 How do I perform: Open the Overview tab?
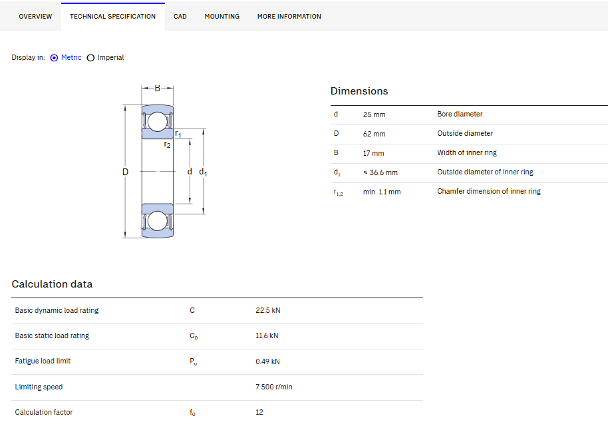(x=35, y=16)
